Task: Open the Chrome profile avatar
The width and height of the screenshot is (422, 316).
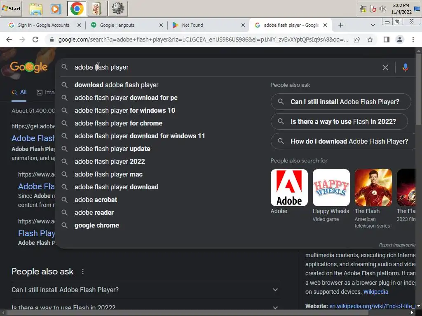Action: (400, 40)
